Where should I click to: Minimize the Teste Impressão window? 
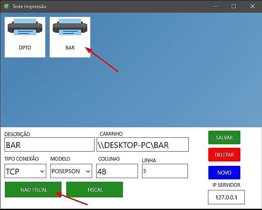pos(215,7)
